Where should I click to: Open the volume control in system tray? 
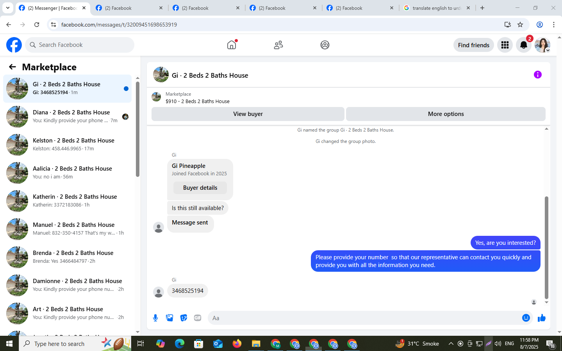tap(498, 344)
